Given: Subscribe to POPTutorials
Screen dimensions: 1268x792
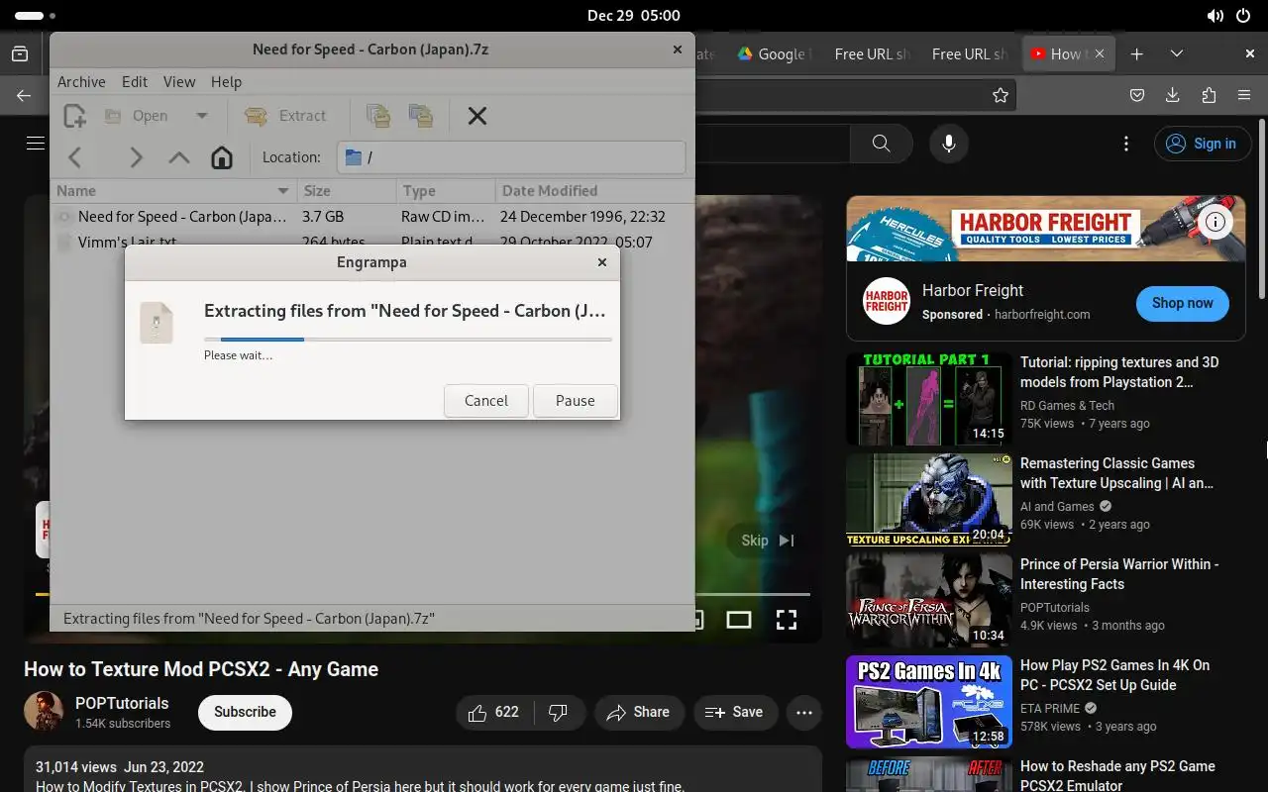Looking at the screenshot, I should click(245, 712).
